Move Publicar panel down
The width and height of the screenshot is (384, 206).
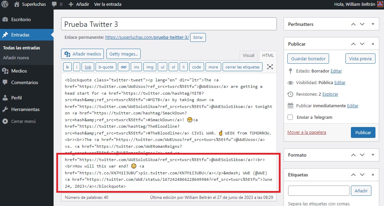[x=362, y=44]
